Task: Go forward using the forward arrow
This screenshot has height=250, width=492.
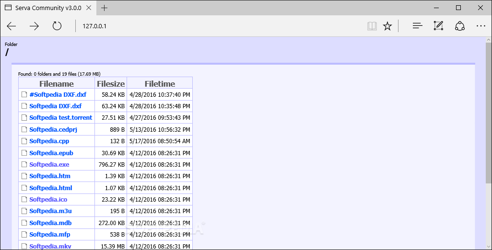Action: (x=34, y=26)
